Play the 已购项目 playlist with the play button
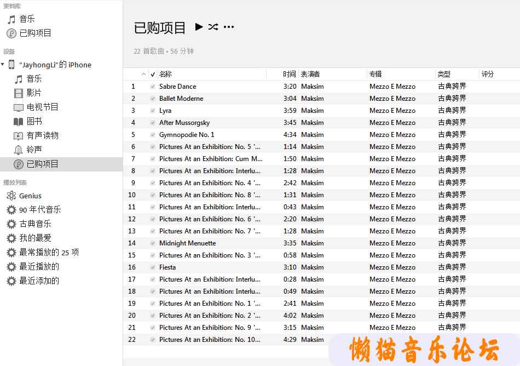Screen dimensions: 520x366 click(x=199, y=27)
